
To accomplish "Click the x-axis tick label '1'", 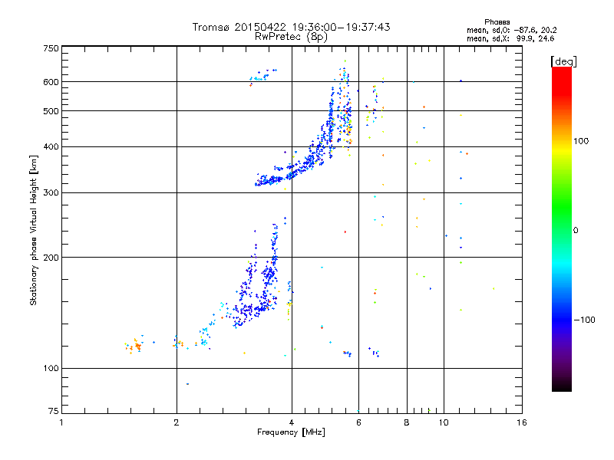I will (x=61, y=422).
